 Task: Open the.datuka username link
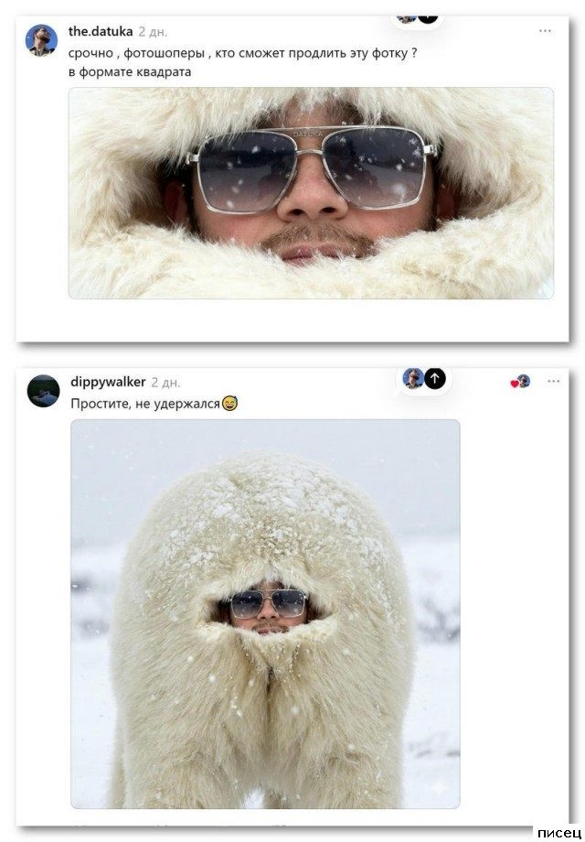pos(101,31)
